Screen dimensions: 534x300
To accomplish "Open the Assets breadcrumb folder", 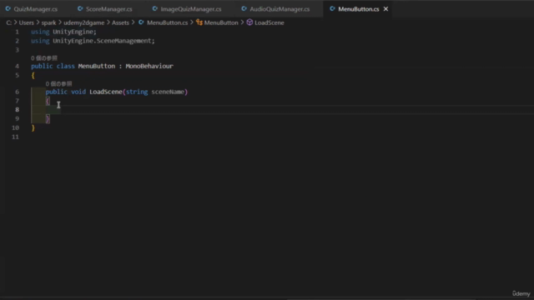I will pos(120,22).
